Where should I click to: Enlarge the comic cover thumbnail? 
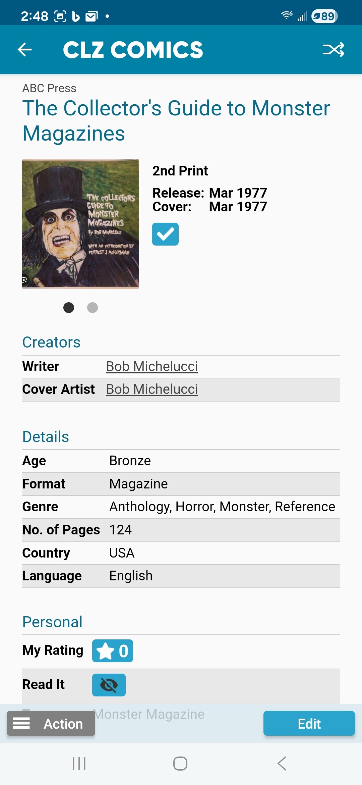click(80, 224)
